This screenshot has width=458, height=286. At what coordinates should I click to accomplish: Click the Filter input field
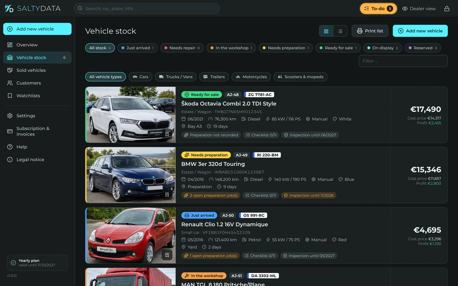[x=403, y=61]
